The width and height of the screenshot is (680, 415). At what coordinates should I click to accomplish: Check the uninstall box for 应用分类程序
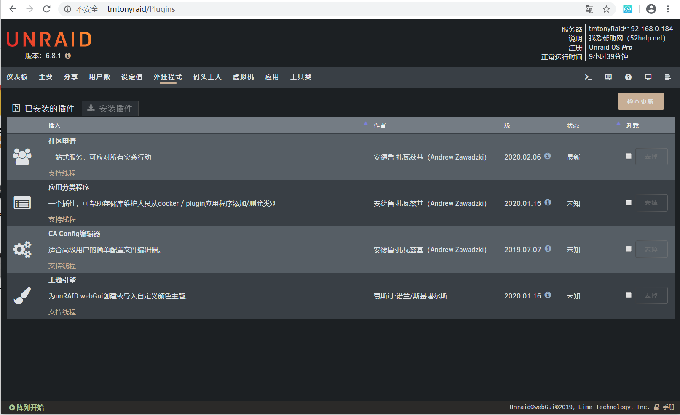[x=628, y=202]
